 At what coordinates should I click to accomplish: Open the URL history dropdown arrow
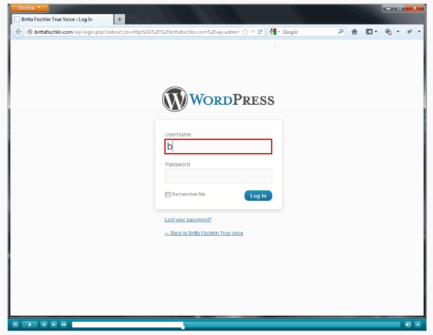click(x=253, y=32)
